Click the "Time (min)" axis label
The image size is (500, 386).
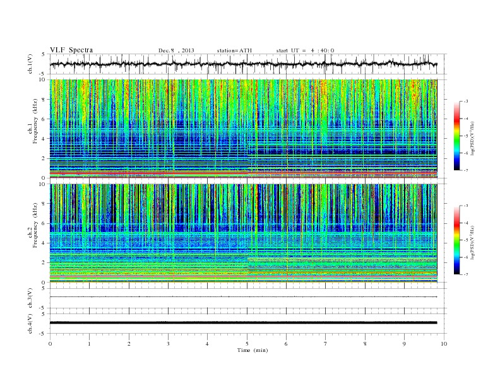click(x=253, y=350)
